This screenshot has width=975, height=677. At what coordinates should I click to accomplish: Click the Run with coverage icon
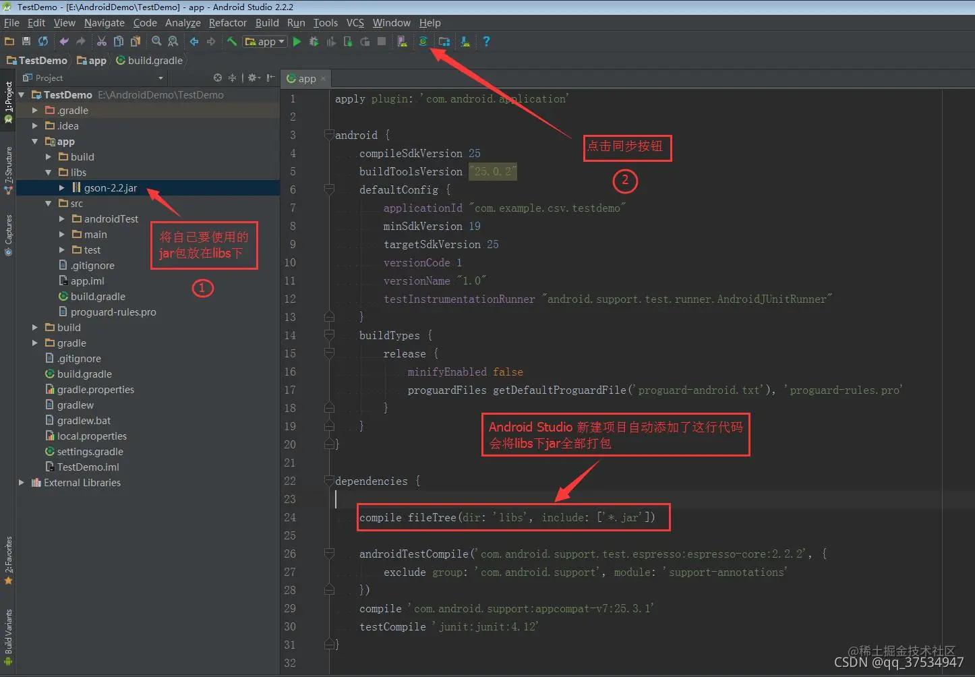(331, 42)
